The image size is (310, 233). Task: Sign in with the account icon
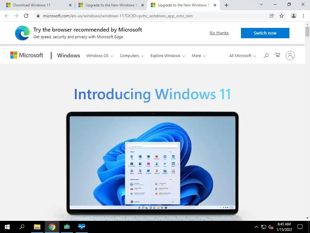pyautogui.click(x=290, y=56)
